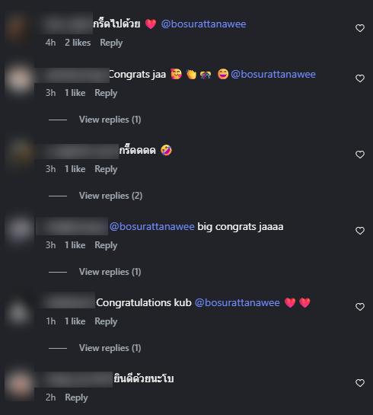Image resolution: width=373 pixels, height=415 pixels.
Task: Like the last comment posted 2h ago
Action: pyautogui.click(x=360, y=383)
